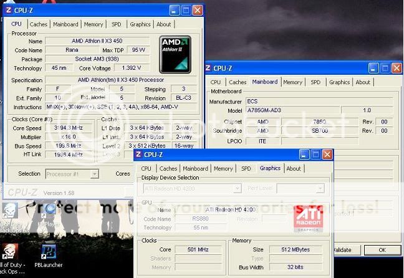This screenshot has width=404, height=278.
Task: Click the Max TDP value 95 W
Action: tap(138, 50)
